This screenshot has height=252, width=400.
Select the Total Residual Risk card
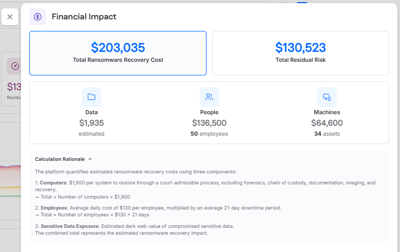301,53
